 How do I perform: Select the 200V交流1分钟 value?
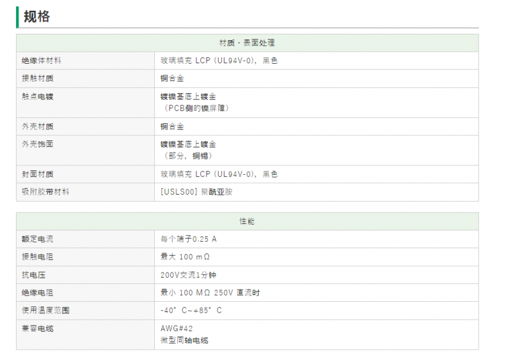click(x=188, y=275)
